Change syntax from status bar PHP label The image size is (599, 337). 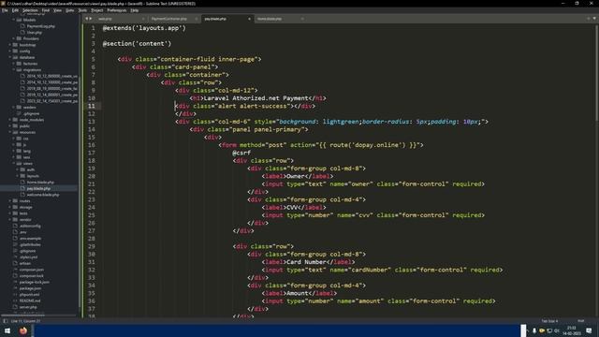click(580, 321)
